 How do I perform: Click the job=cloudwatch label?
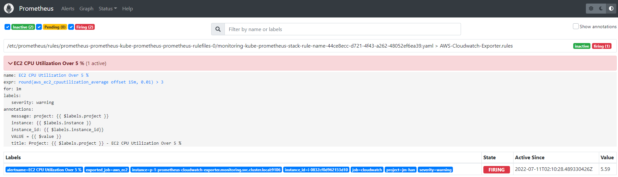(x=367, y=170)
